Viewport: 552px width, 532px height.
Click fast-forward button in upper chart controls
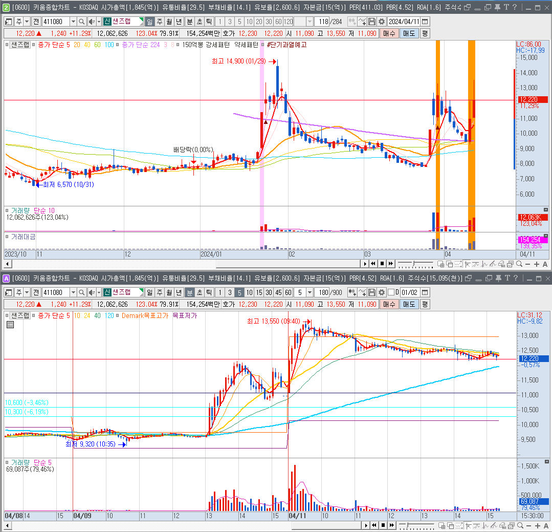click(390, 264)
